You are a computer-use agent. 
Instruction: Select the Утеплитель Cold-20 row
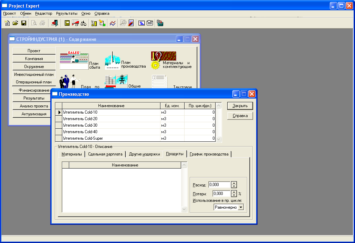click(x=135, y=119)
